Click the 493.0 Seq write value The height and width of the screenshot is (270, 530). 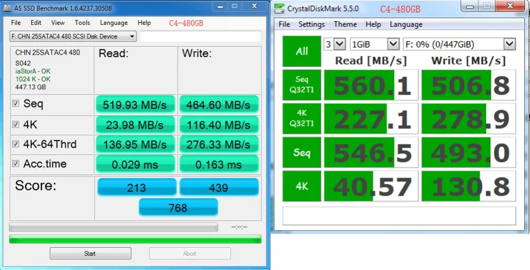pos(469,152)
